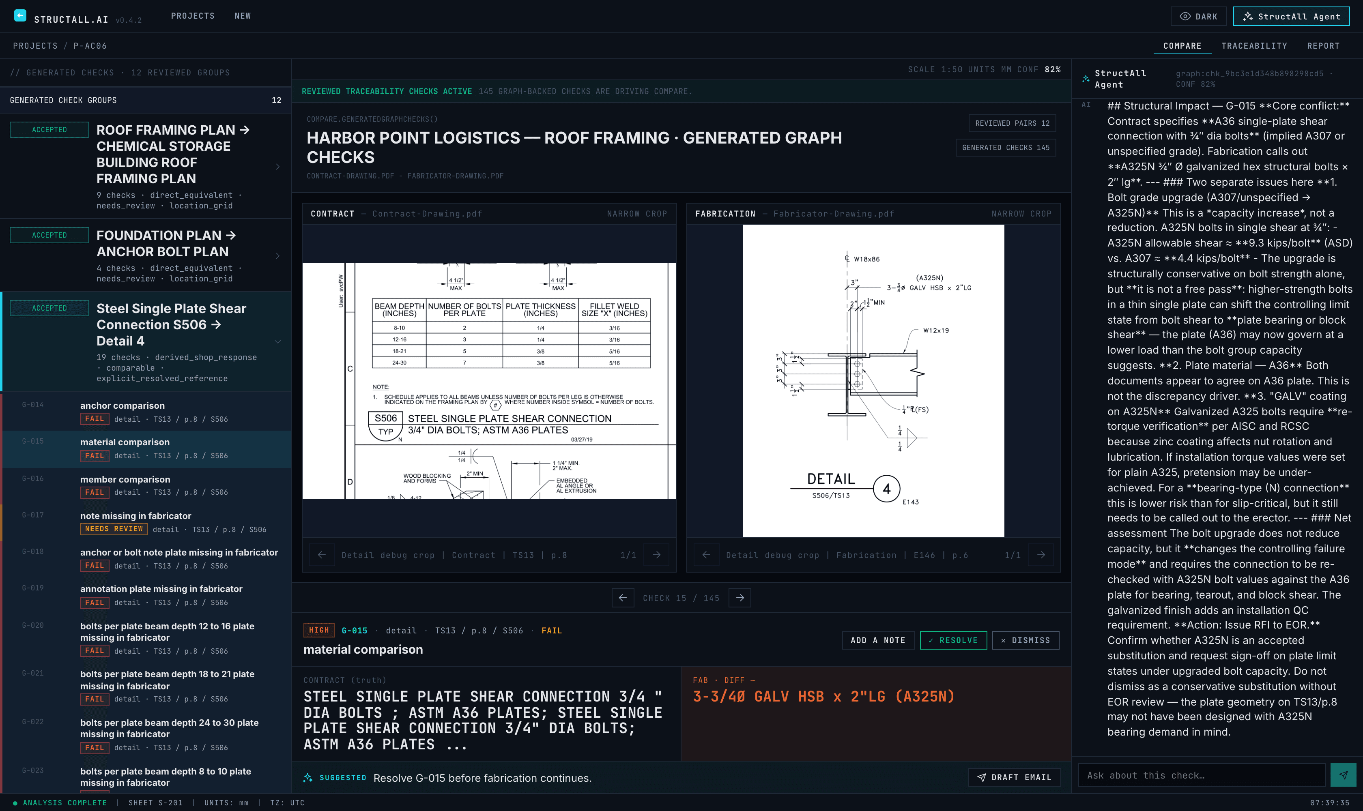Switch to the TRACEABILITY tab
1363x811 pixels.
pos(1254,46)
